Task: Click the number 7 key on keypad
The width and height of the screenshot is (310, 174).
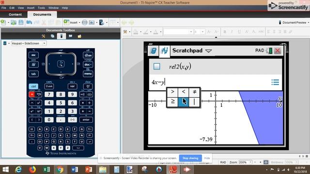Action: (x=49, y=95)
